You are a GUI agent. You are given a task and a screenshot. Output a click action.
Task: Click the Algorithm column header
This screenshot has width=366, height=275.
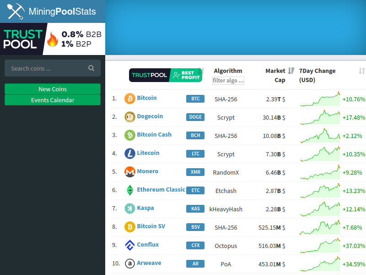pyautogui.click(x=228, y=71)
